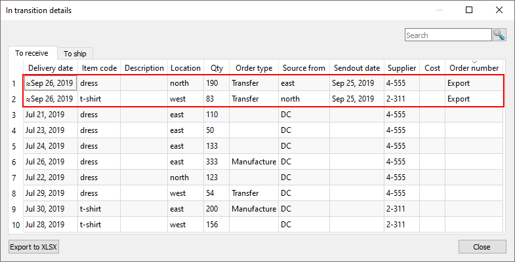Click the Order type column header

tap(253, 68)
